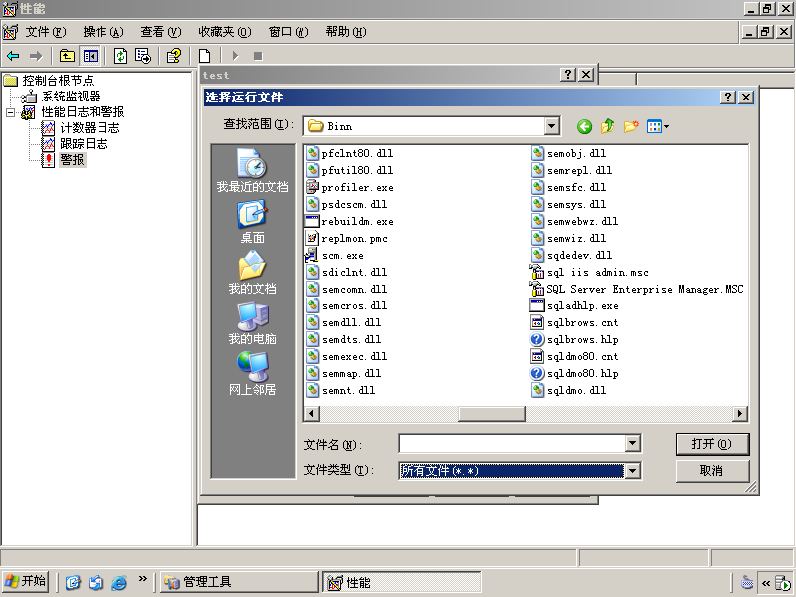The image size is (796, 597).
Task: Click the Export list toolbar icon
Action: pos(143,56)
